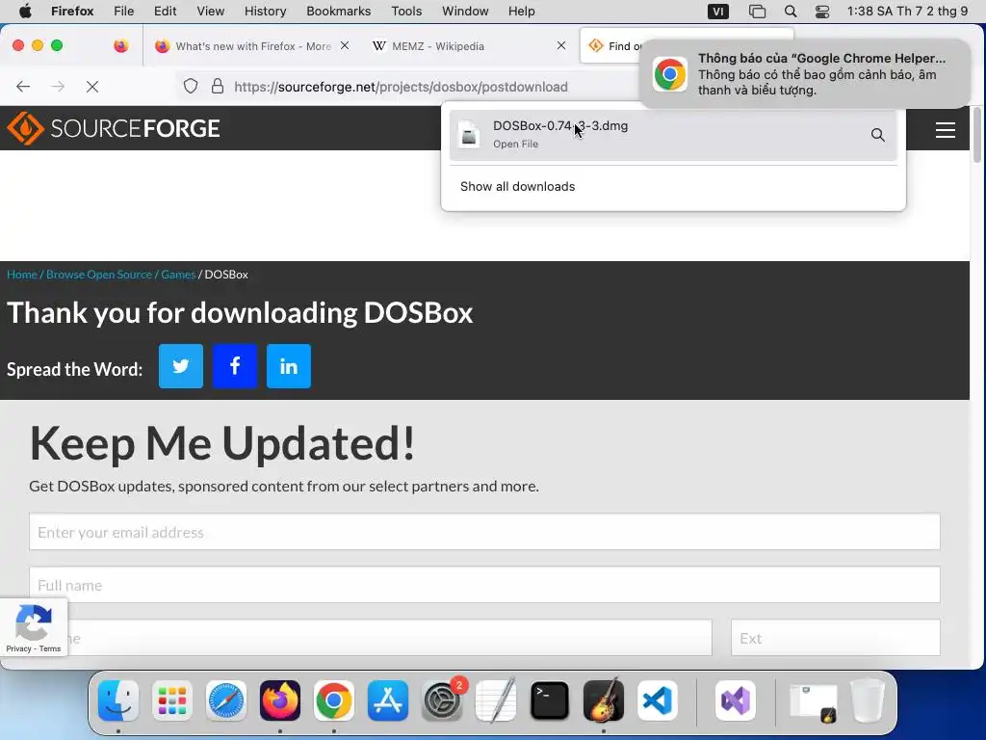This screenshot has width=986, height=740.
Task: Open the Window menu
Action: 465,12
